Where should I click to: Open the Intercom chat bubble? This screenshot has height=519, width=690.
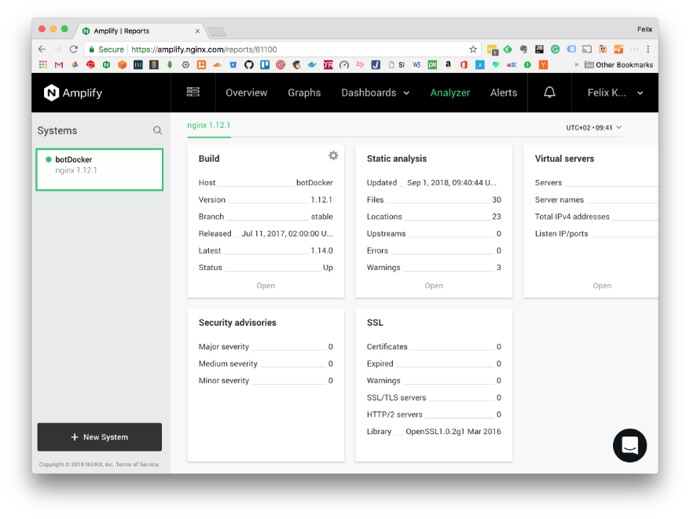click(629, 445)
